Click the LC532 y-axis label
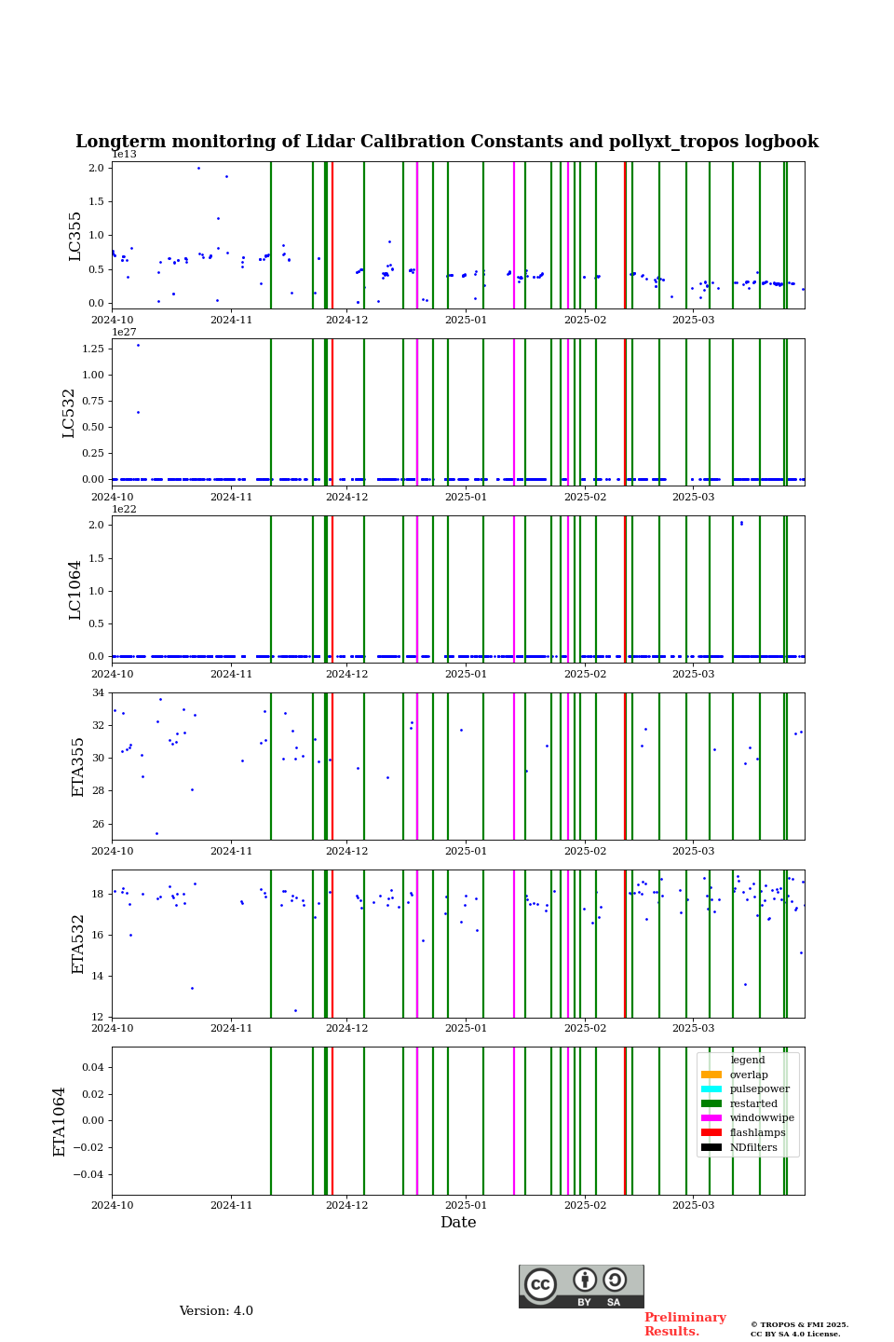Image resolution: width=894 pixels, height=1342 pixels. tap(69, 413)
